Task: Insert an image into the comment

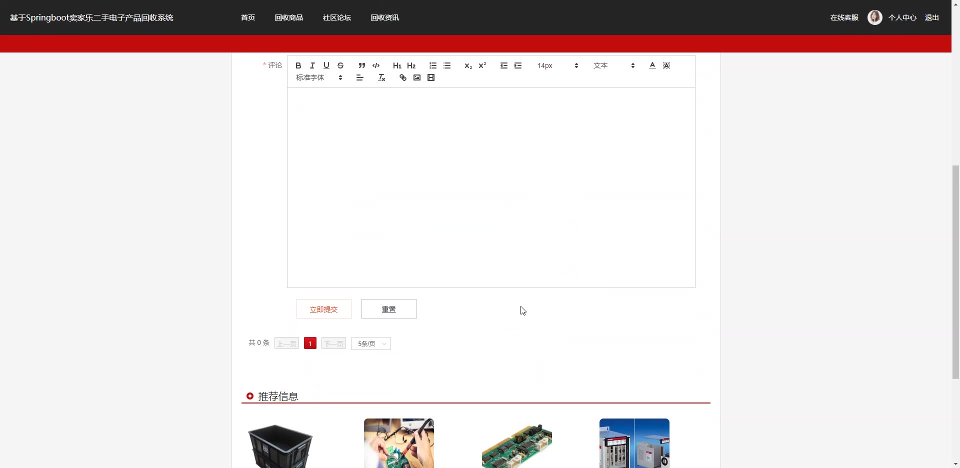Action: (417, 77)
